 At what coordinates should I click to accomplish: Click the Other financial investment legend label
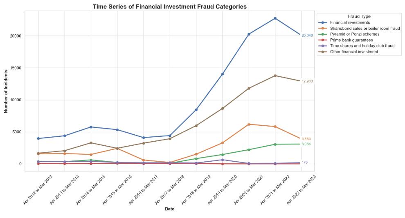(354, 52)
